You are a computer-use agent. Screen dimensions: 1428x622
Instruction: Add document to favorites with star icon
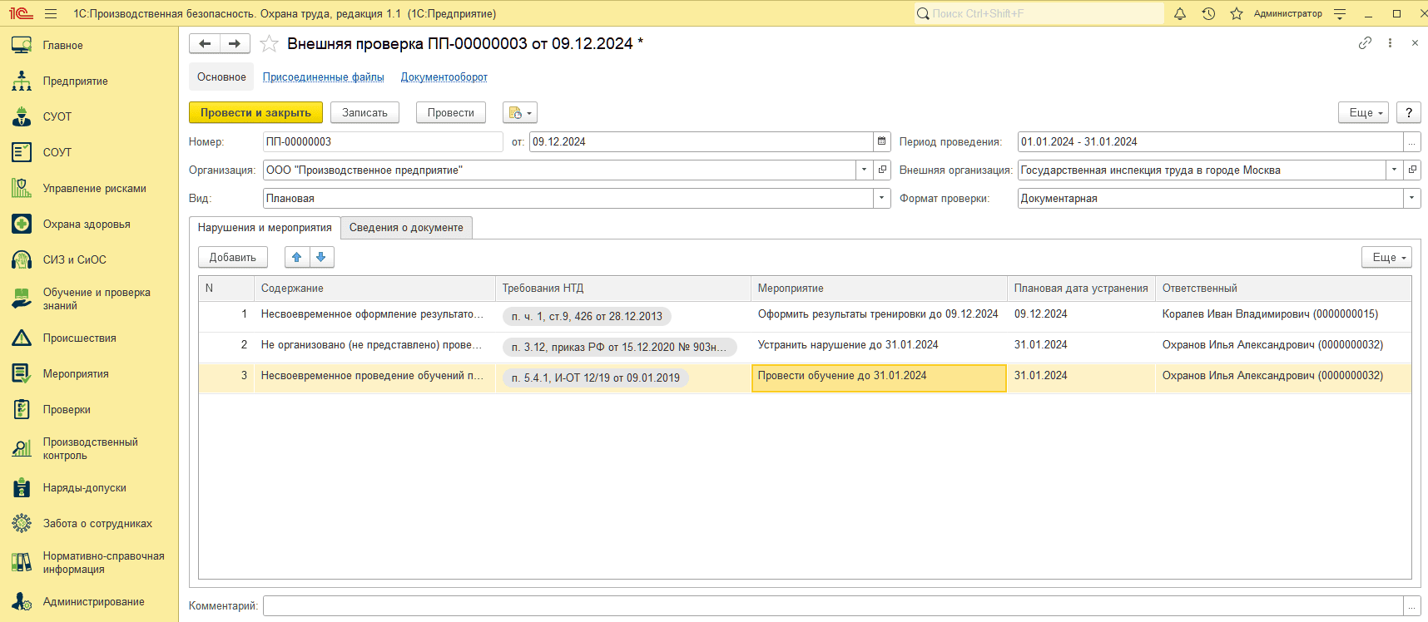coord(269,44)
